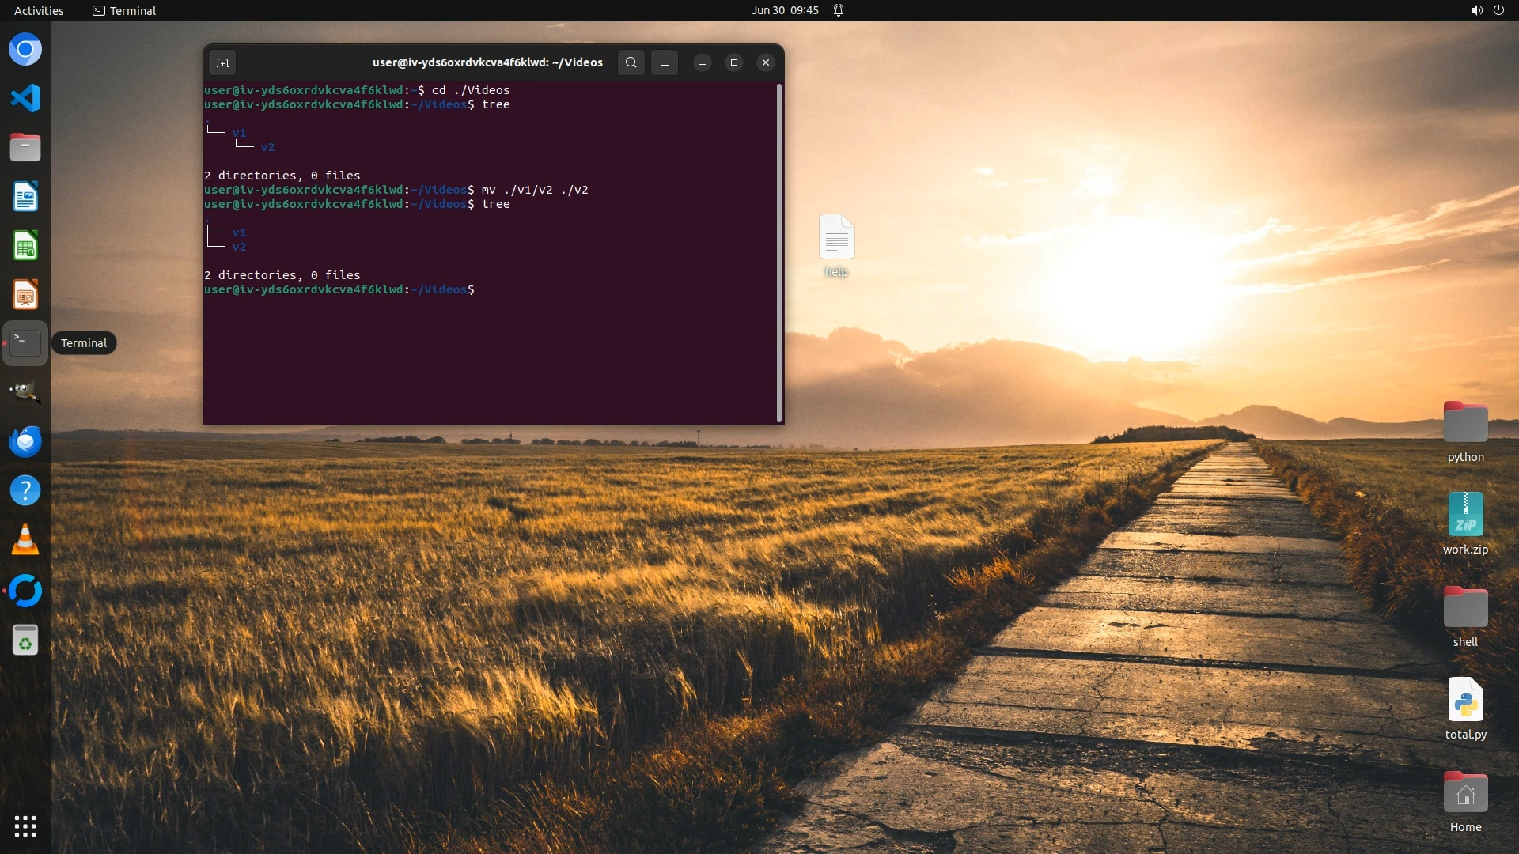Open the Files manager in dock

(25, 147)
